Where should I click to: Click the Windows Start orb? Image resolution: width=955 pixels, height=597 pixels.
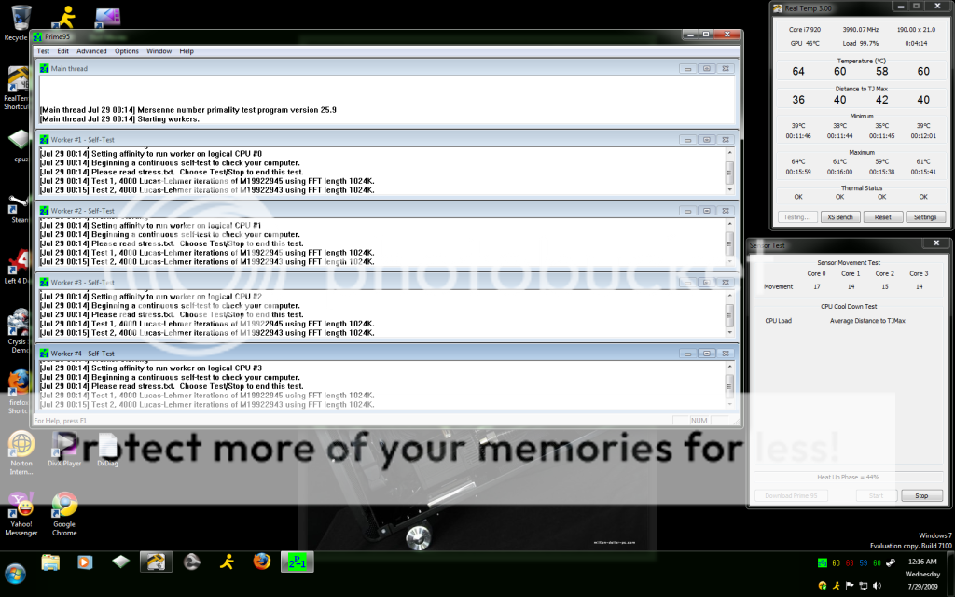click(x=16, y=571)
